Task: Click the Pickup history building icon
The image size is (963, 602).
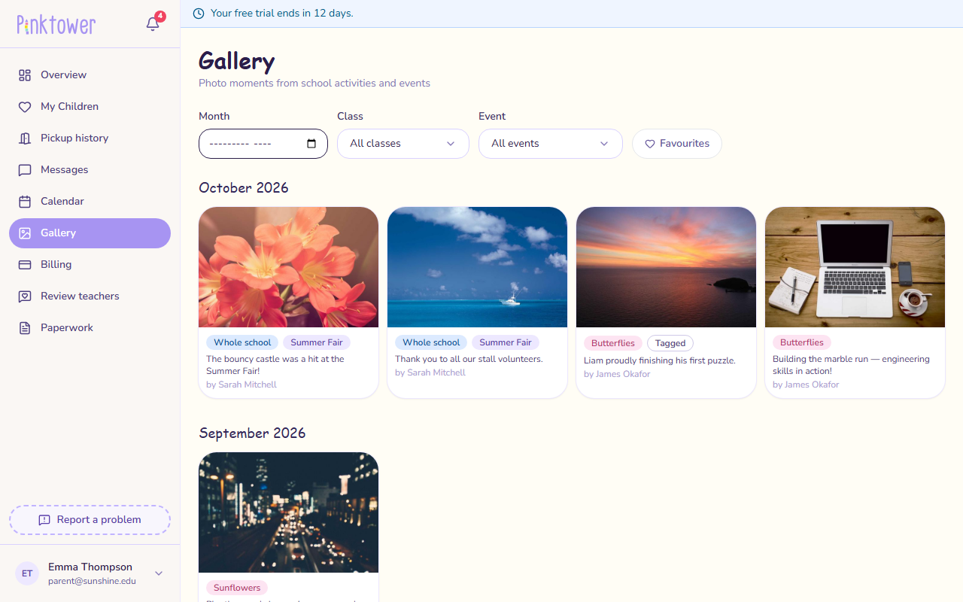Action: [x=25, y=138]
